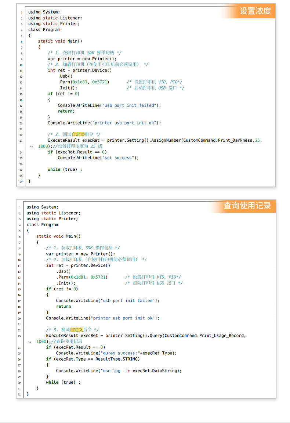Click "static void Main()" in second snippet

pos(58,236)
